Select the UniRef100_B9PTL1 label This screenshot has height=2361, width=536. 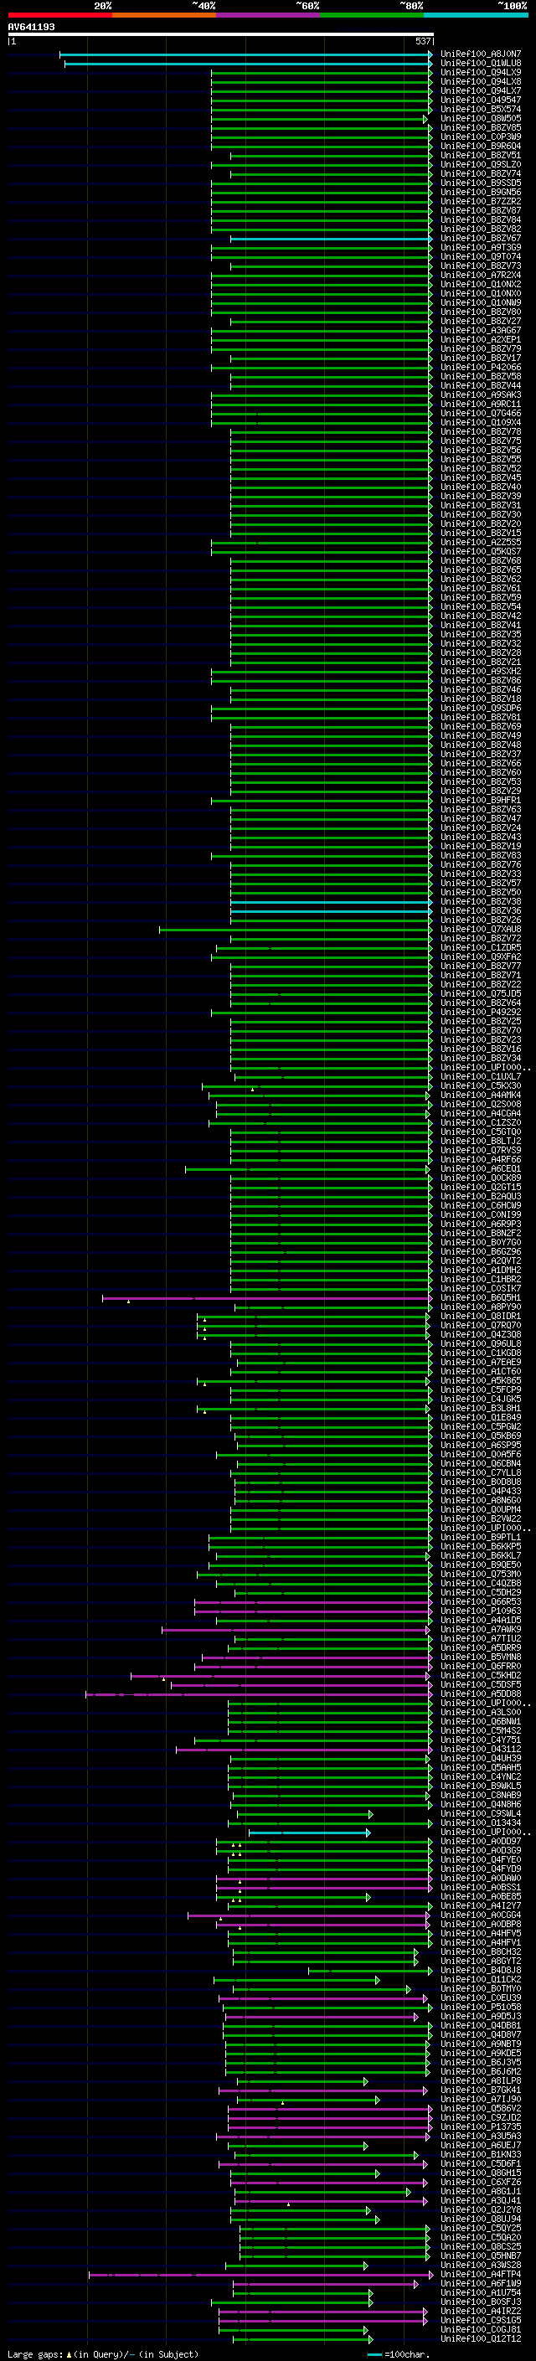pos(481,1537)
